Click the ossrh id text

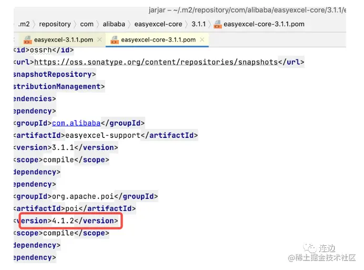41,49
